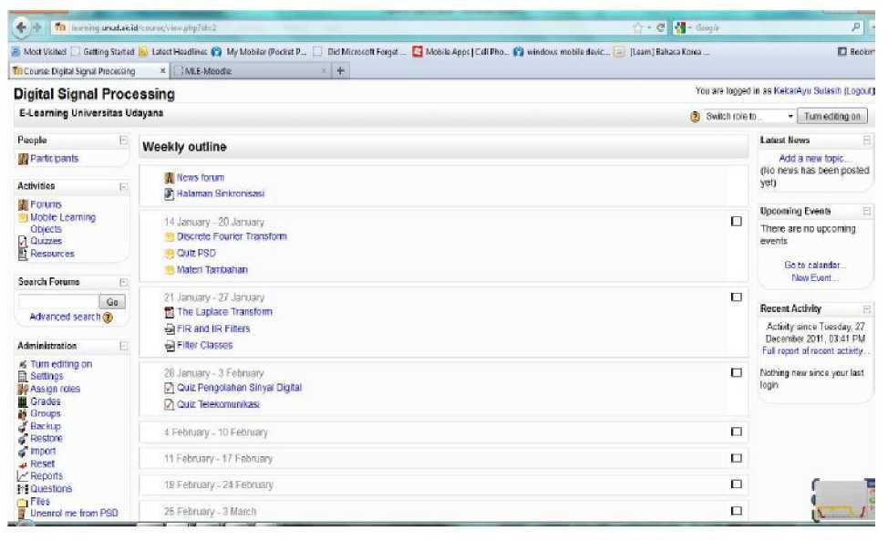Toggle the 21 January - 27 January week box

(x=736, y=297)
